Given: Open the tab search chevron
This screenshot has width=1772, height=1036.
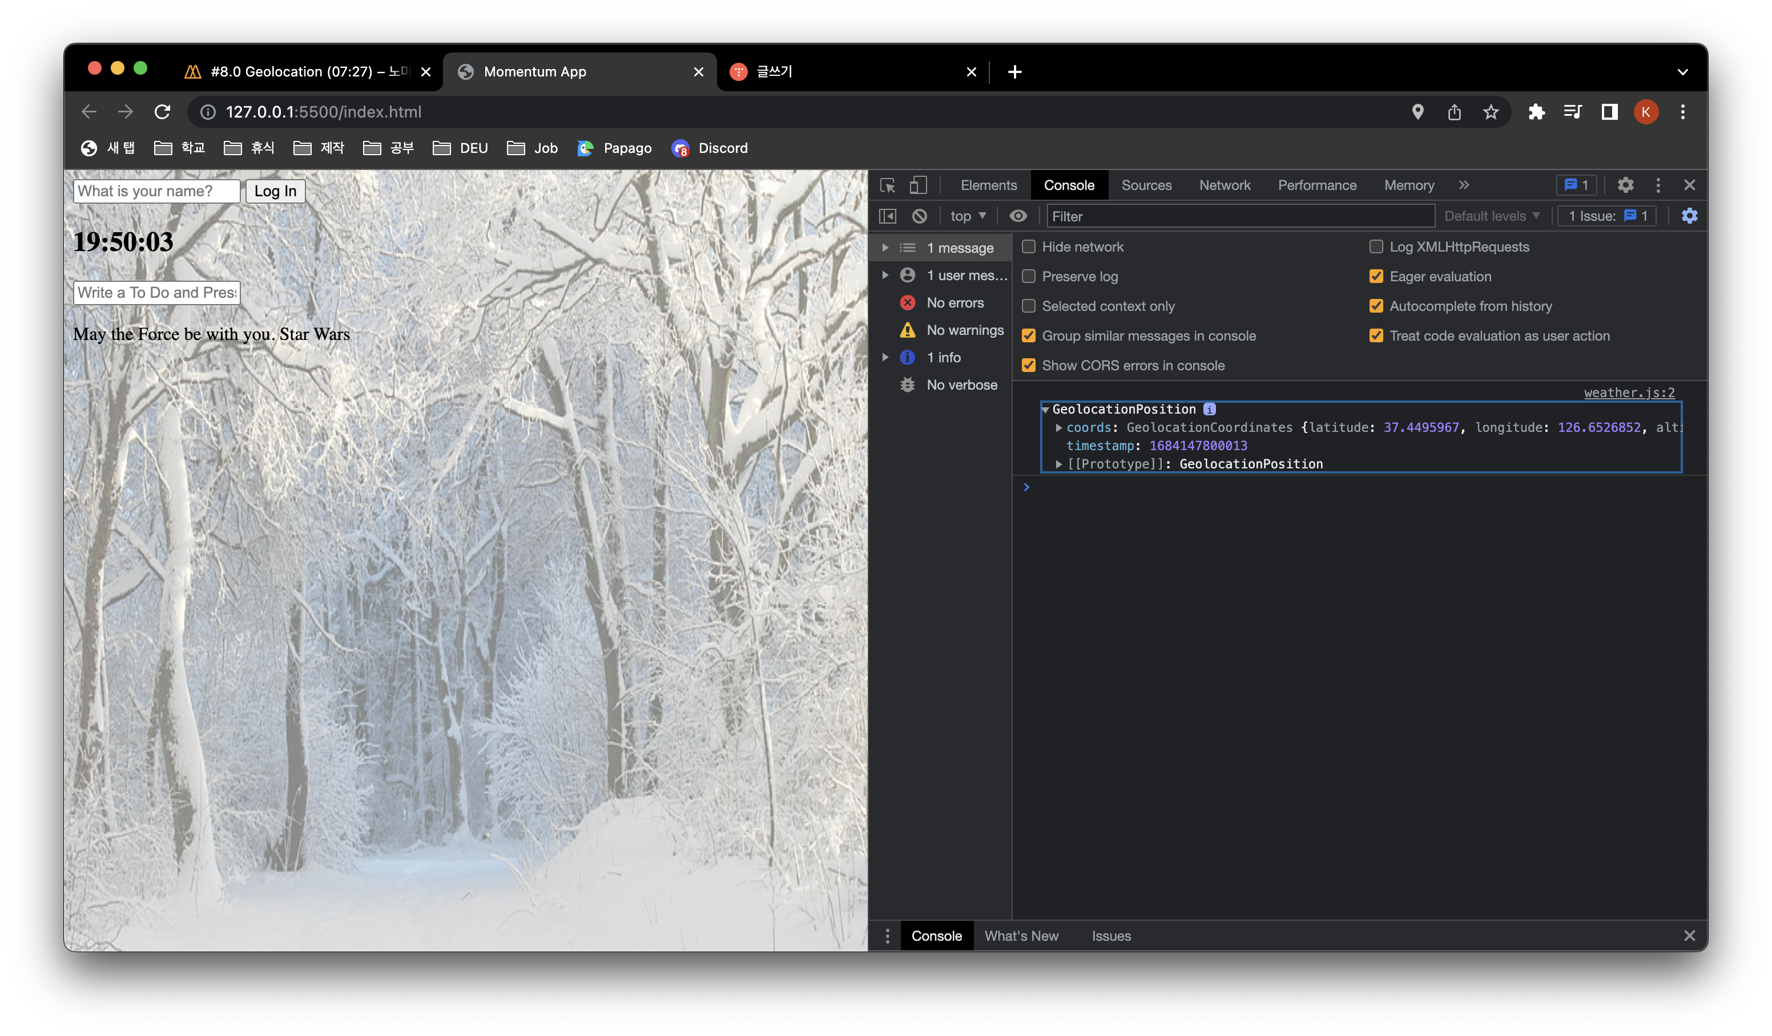Looking at the screenshot, I should click(1683, 72).
